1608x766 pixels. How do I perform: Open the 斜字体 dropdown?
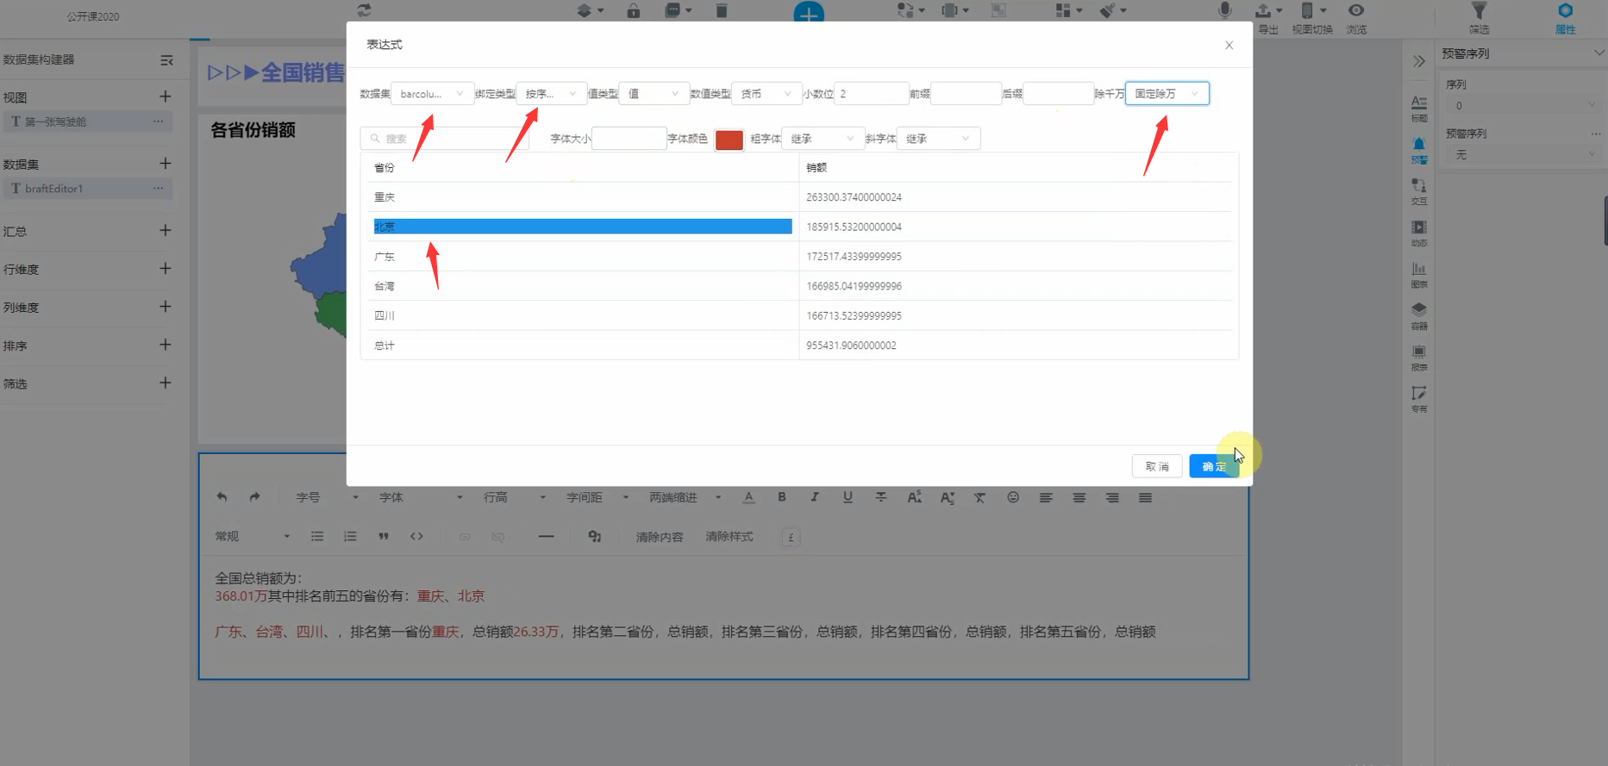938,139
